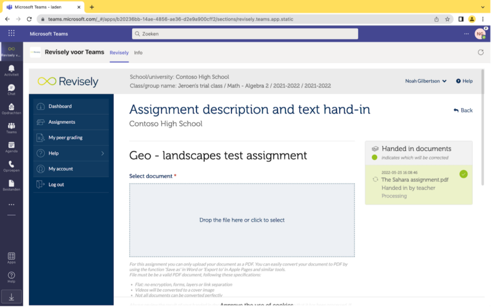Click the Bestanden icon

(x=11, y=182)
